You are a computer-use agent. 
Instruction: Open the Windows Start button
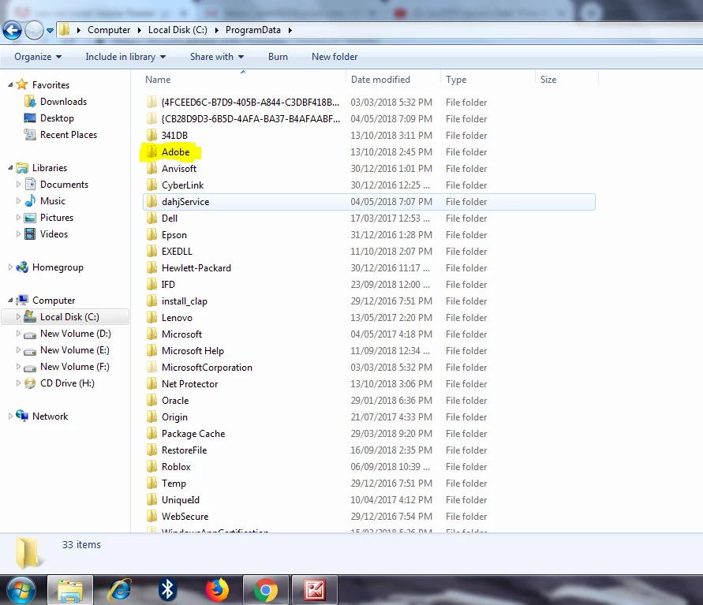[21, 590]
